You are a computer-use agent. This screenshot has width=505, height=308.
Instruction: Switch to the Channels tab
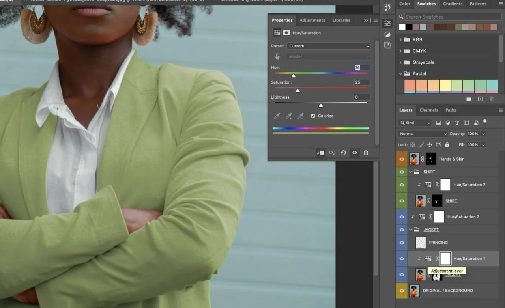pyautogui.click(x=429, y=110)
